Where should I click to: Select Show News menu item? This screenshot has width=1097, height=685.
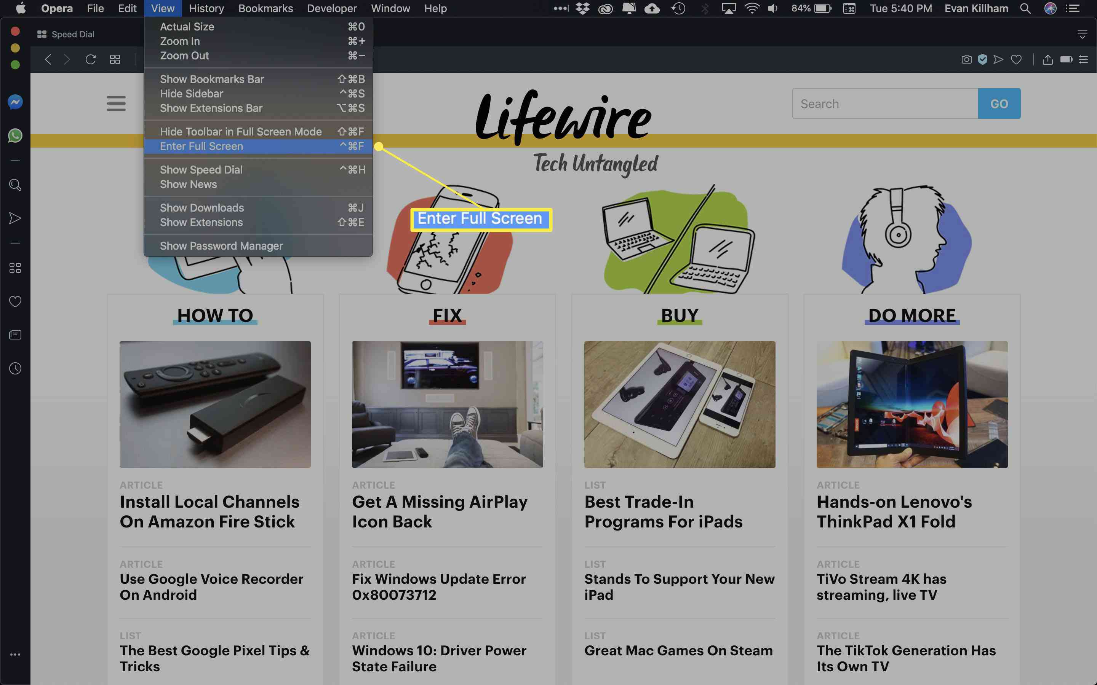coord(258,185)
